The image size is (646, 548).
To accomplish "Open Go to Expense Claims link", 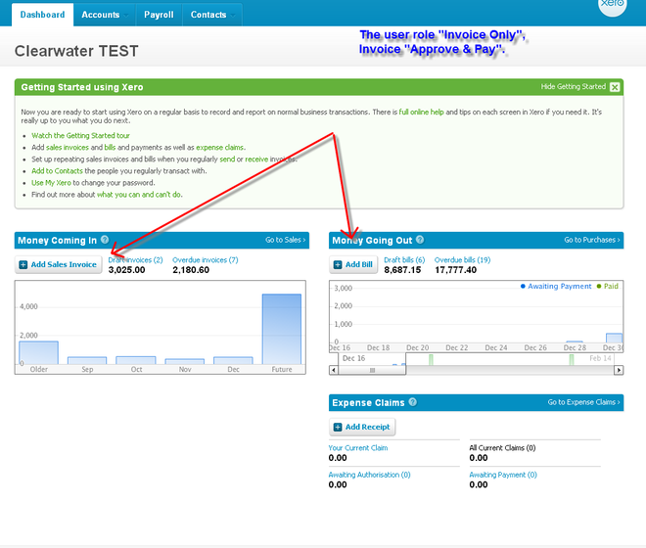I will click(x=583, y=402).
